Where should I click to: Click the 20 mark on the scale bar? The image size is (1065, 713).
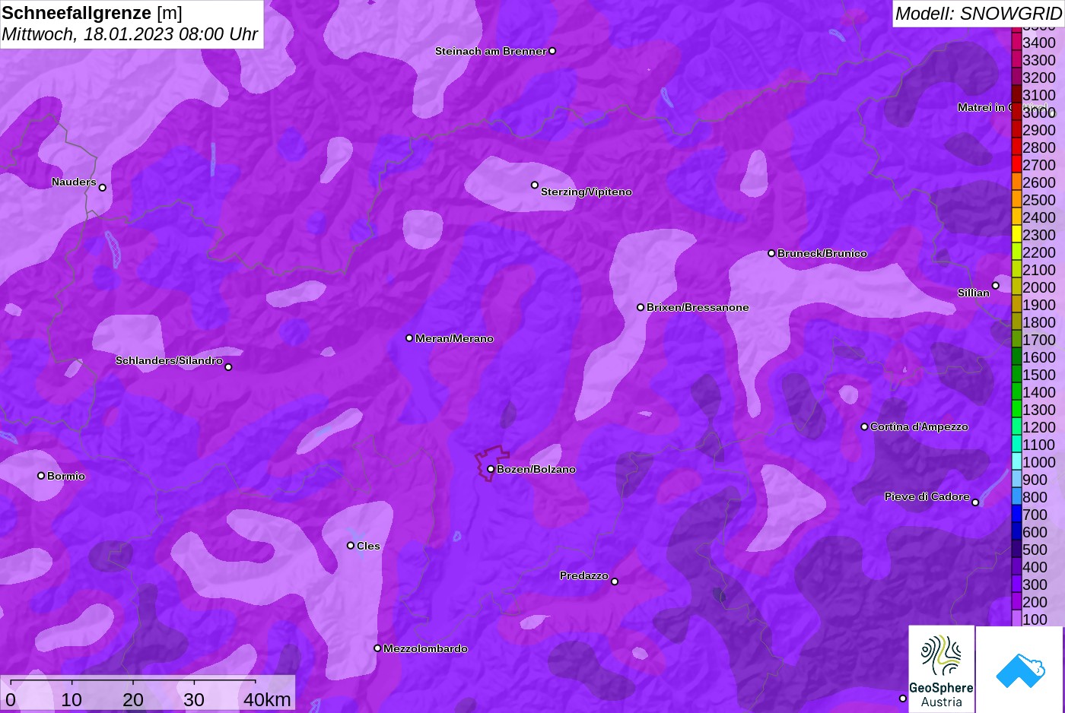point(133,699)
